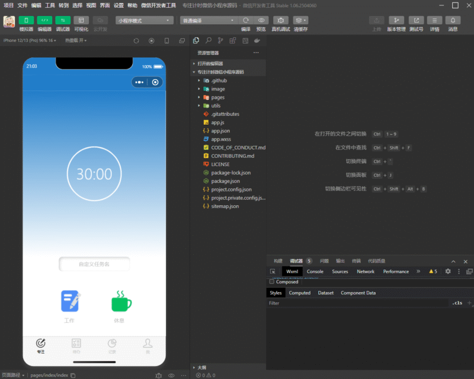The height and width of the screenshot is (379, 474).
Task: Open the 小程序模式 mode dropdown
Action: click(144, 20)
